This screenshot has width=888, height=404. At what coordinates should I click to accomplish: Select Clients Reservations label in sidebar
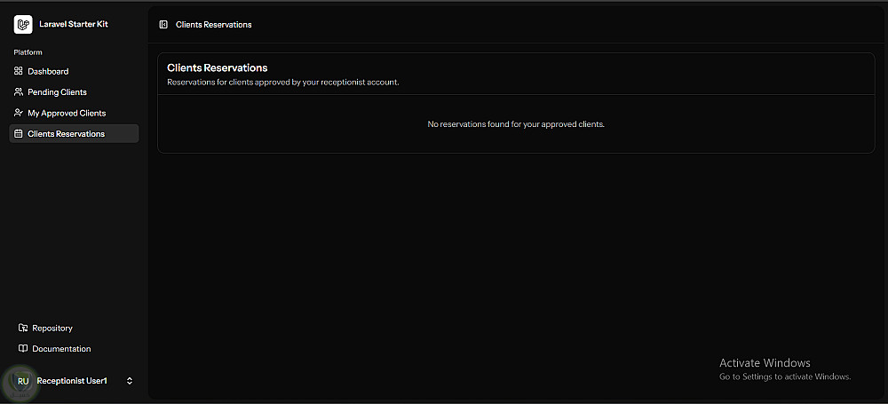pos(66,134)
